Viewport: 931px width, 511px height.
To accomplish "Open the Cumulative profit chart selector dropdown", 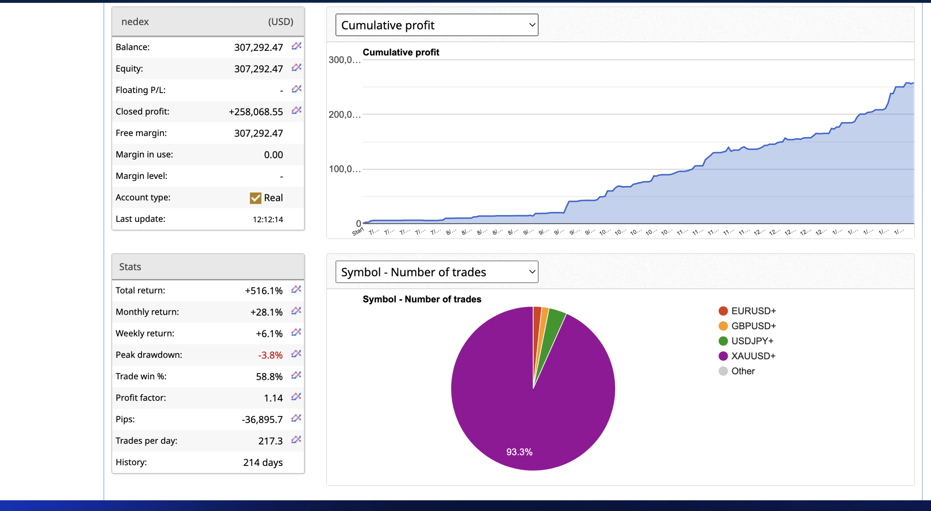I will (x=436, y=24).
